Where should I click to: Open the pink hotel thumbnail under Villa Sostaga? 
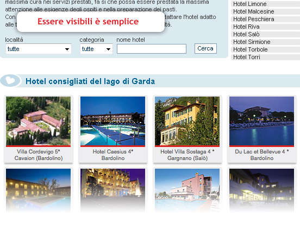tap(187, 190)
